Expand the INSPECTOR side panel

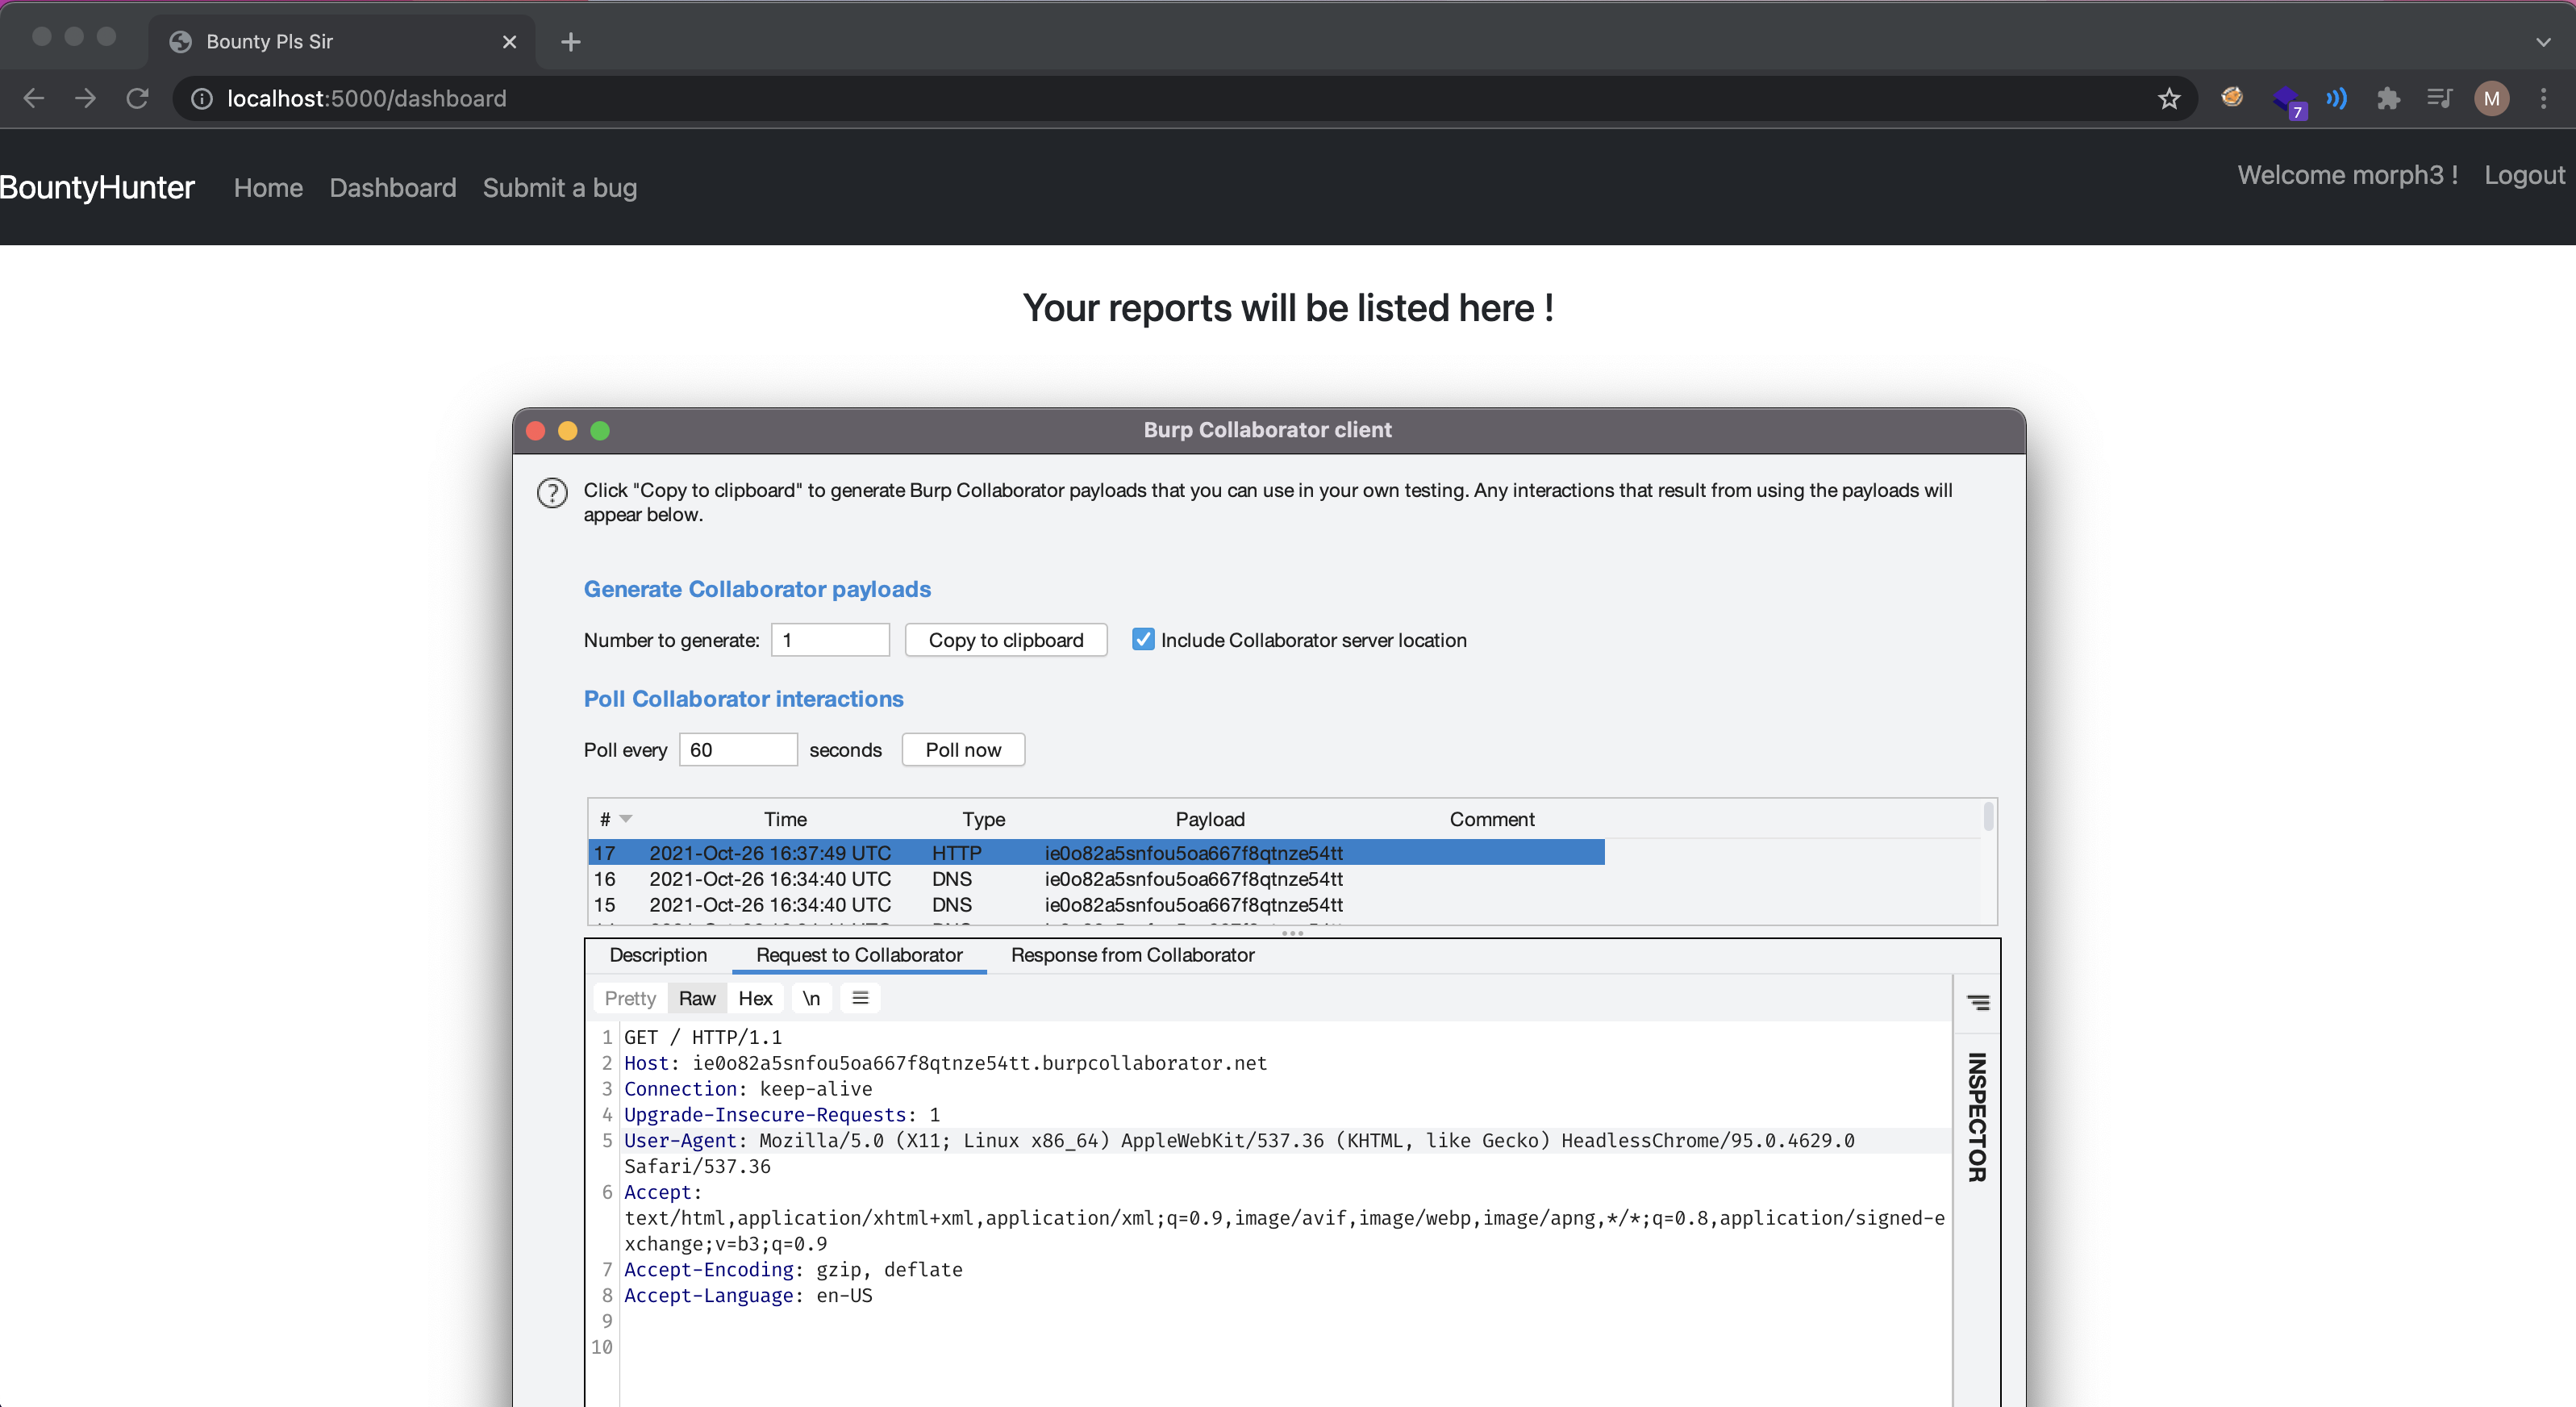1977,1117
